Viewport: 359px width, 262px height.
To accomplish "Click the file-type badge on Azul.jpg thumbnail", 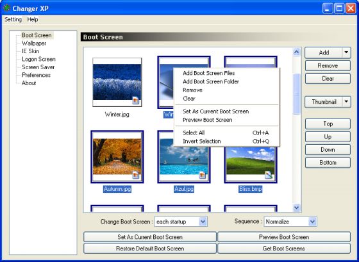I will [x=203, y=176].
